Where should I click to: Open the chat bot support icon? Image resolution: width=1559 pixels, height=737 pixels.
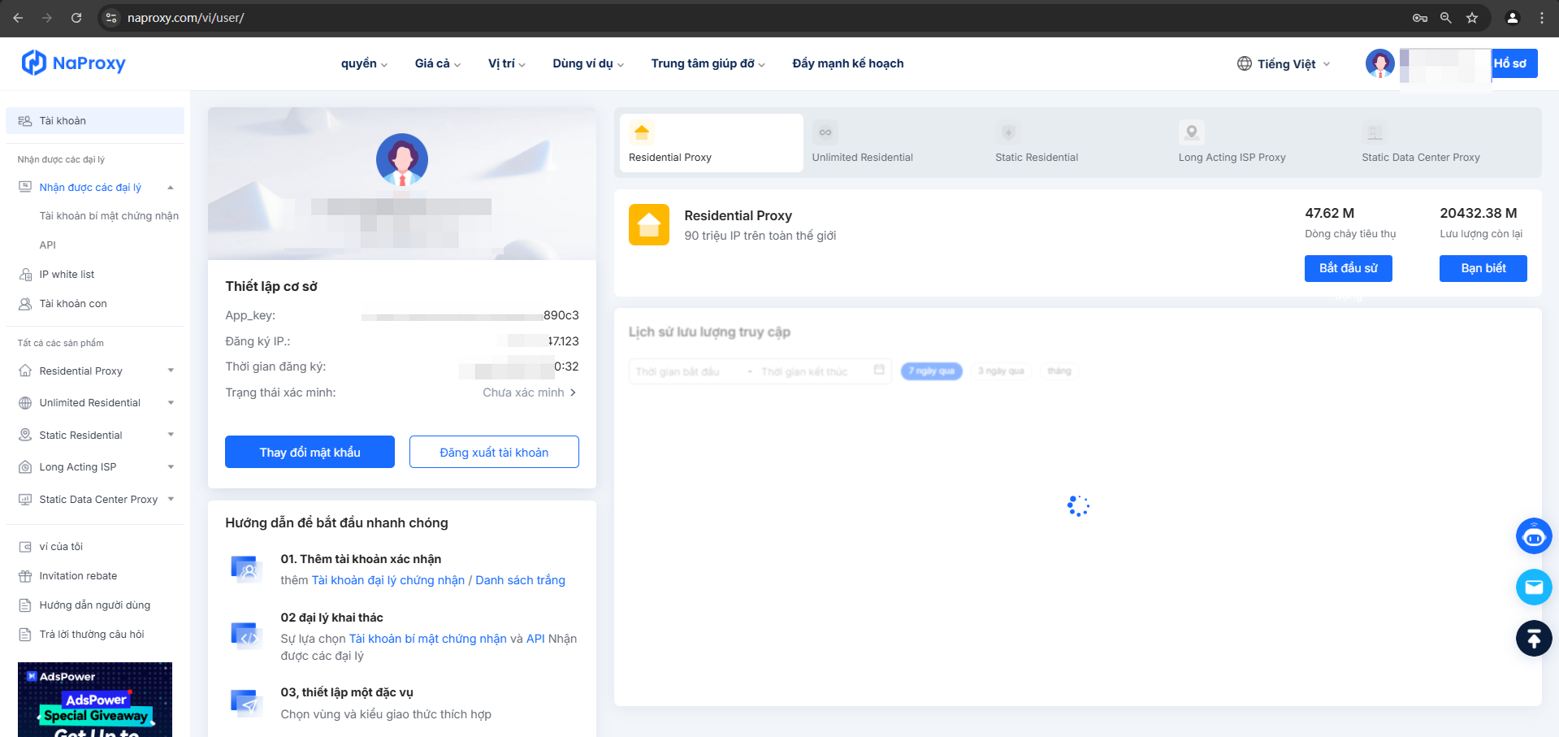coord(1534,536)
